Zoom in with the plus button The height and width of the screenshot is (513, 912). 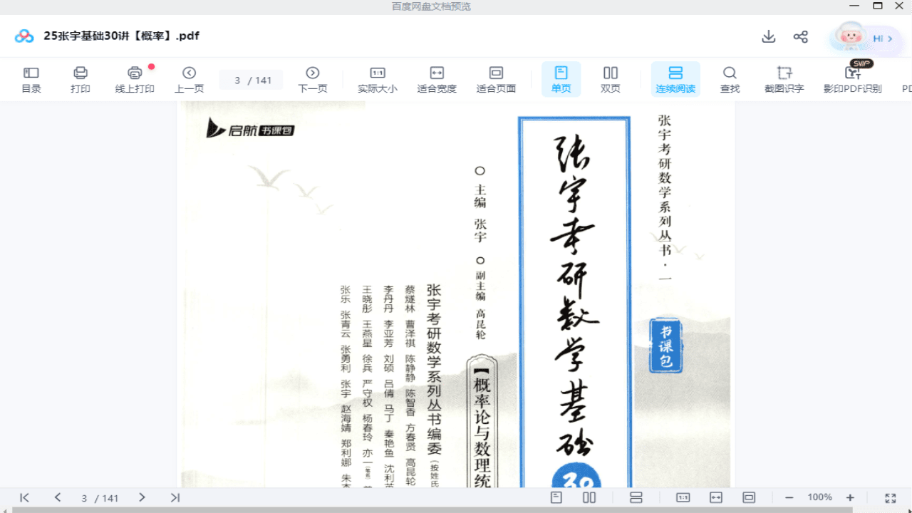pos(850,497)
